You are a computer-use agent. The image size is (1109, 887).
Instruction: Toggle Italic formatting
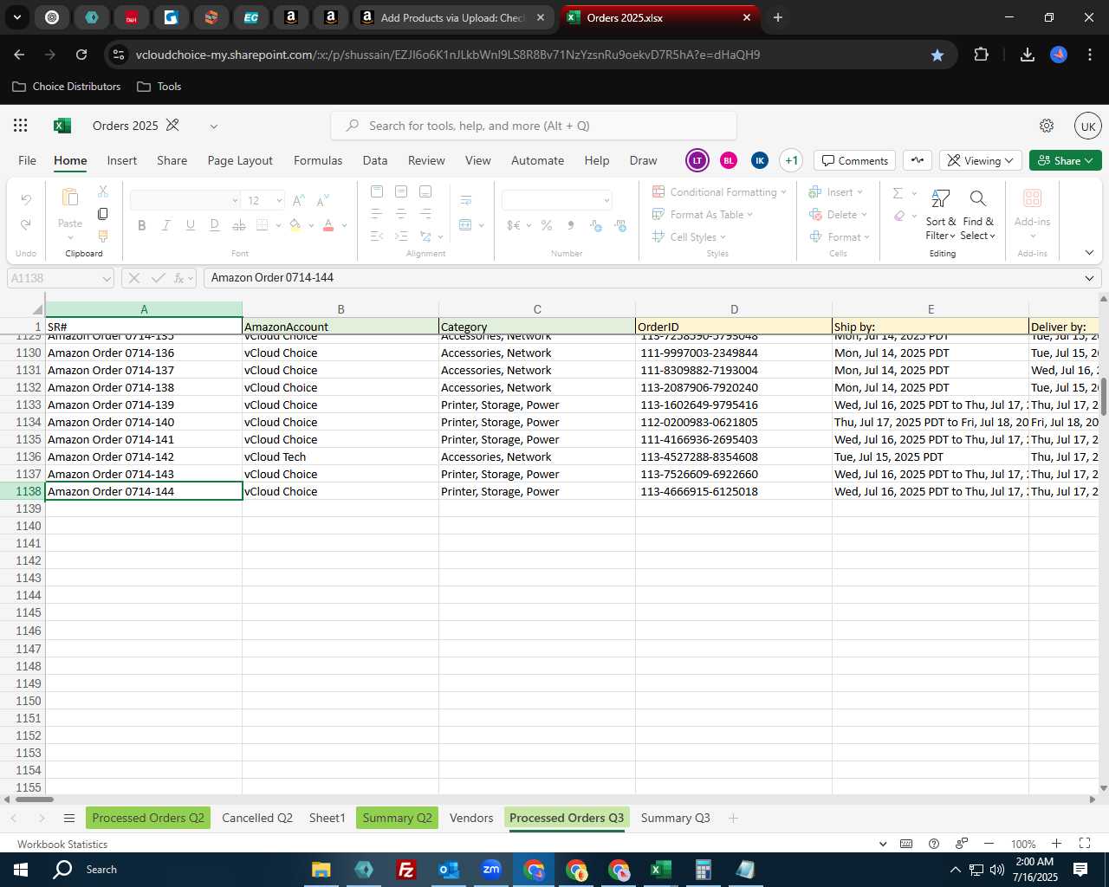coord(165,225)
